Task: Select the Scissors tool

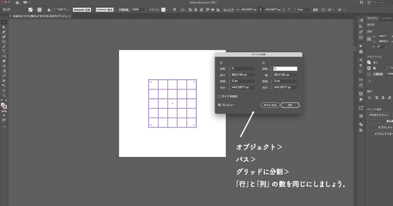Action: (x=4, y=66)
